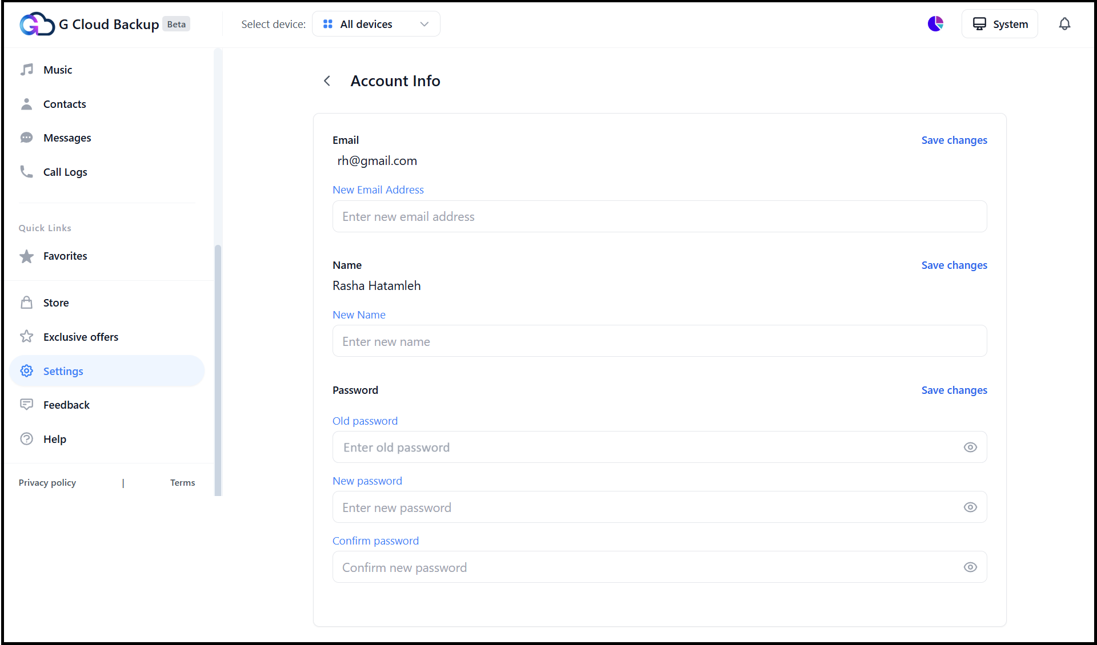Reveal the old password text
The width and height of the screenshot is (1097, 645).
[970, 447]
